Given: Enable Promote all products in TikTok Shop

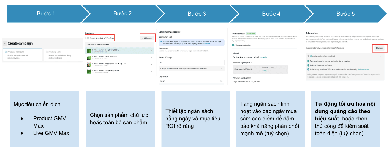Looking at the screenshot, I should click(x=87, y=38).
